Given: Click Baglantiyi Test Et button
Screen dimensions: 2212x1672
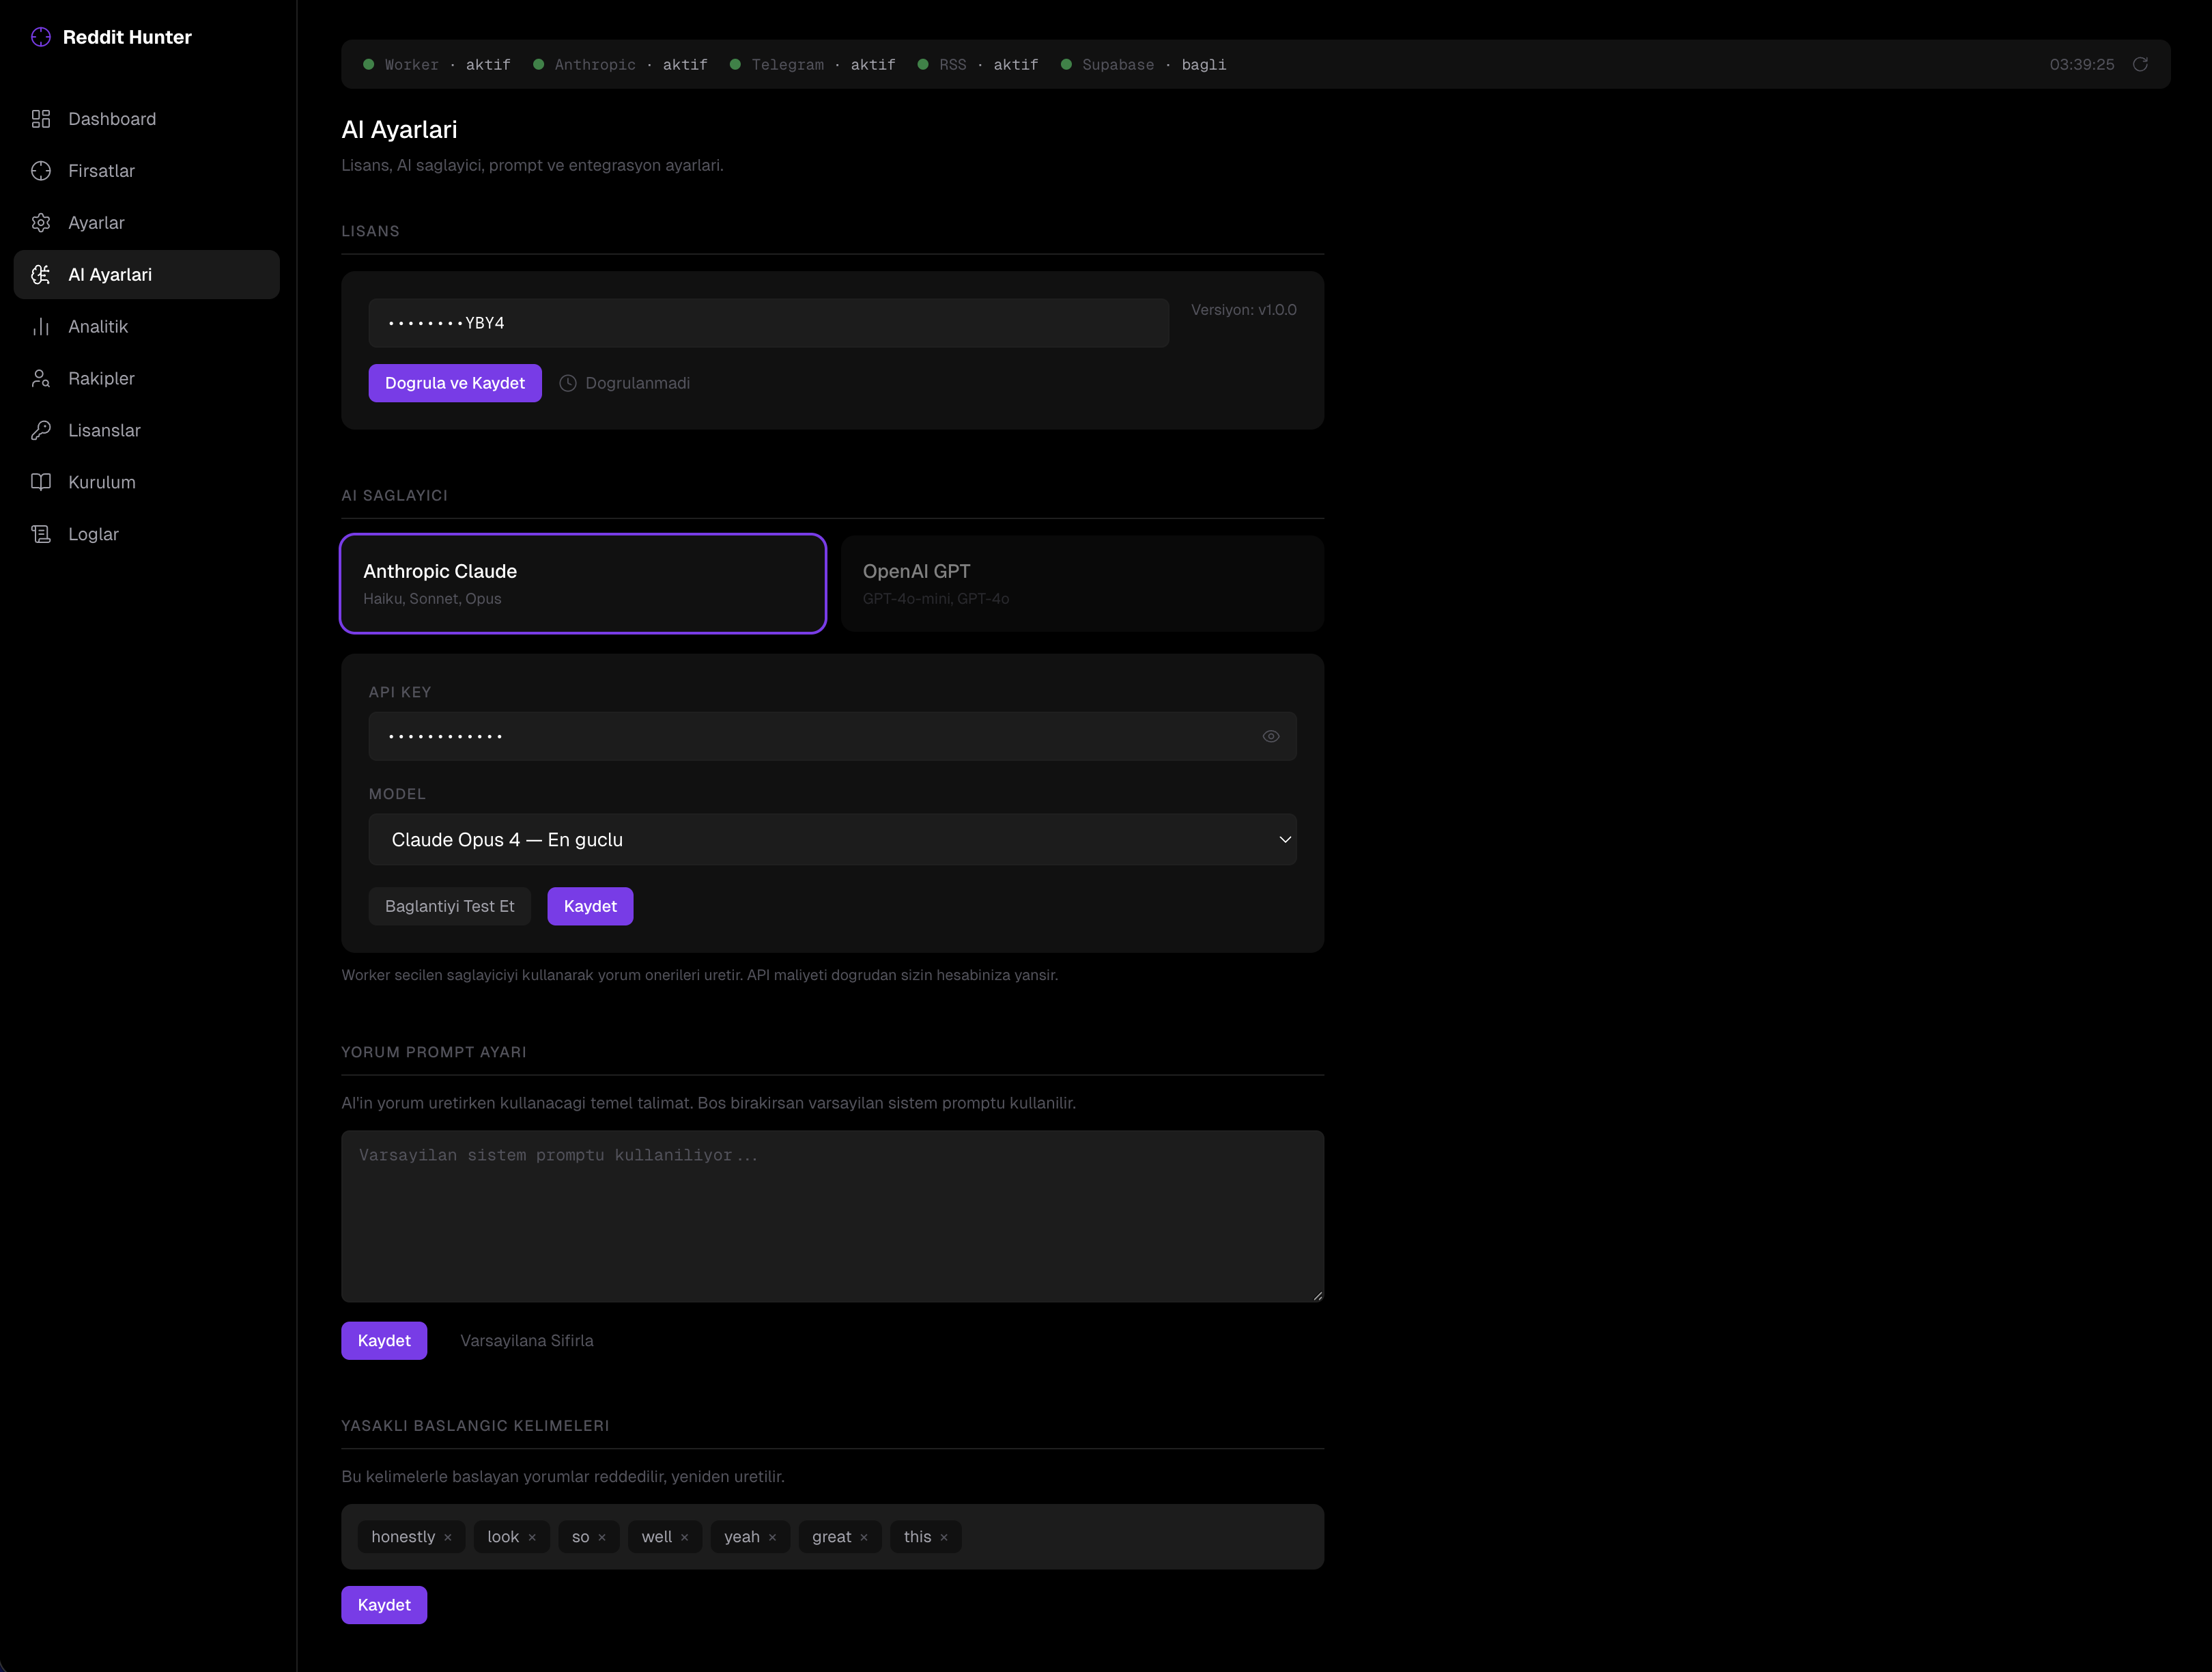Looking at the screenshot, I should pyautogui.click(x=449, y=906).
